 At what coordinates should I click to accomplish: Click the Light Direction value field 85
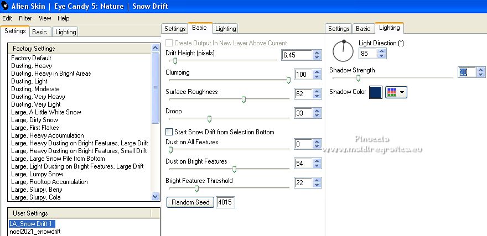pos(367,54)
